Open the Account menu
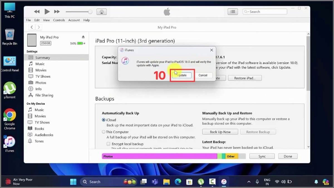 point(74,20)
